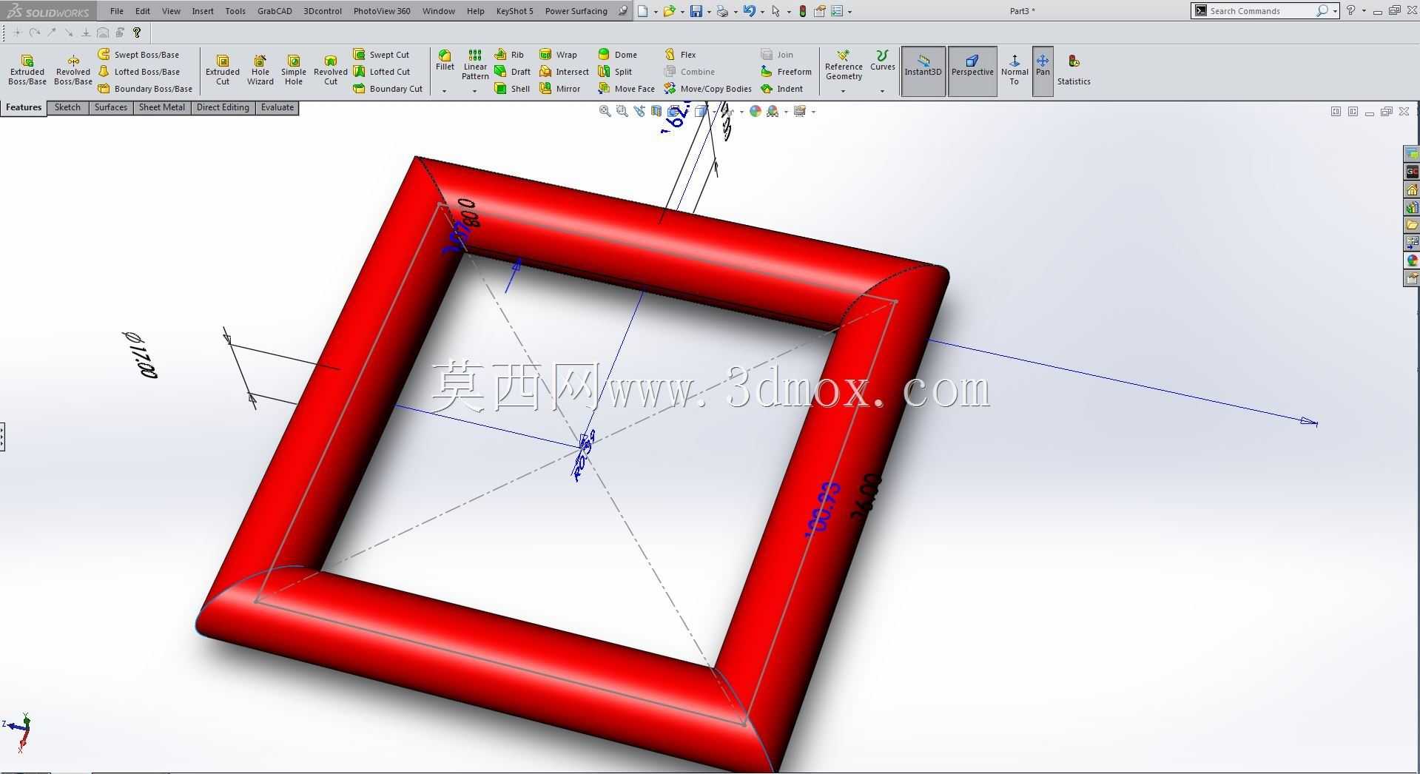Select the Intersect tool

(x=564, y=72)
